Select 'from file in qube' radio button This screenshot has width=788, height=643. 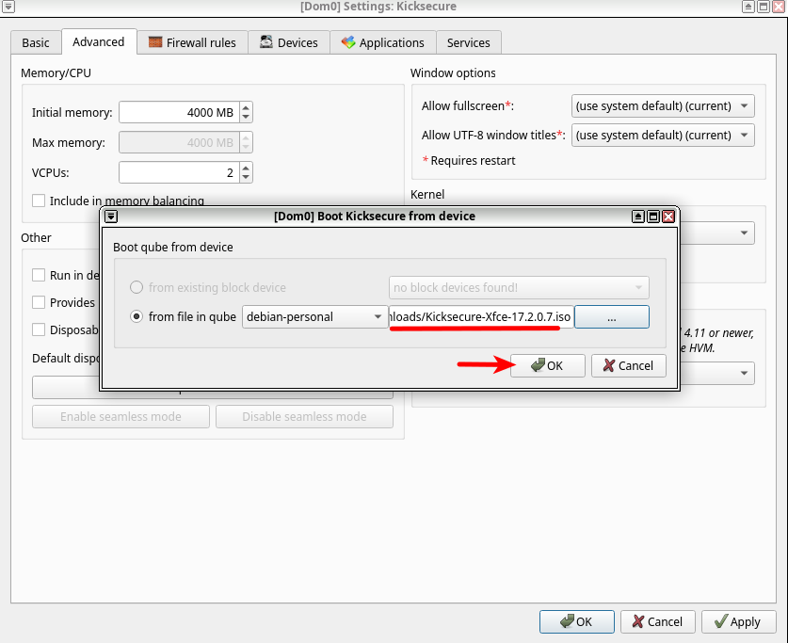pyautogui.click(x=137, y=316)
